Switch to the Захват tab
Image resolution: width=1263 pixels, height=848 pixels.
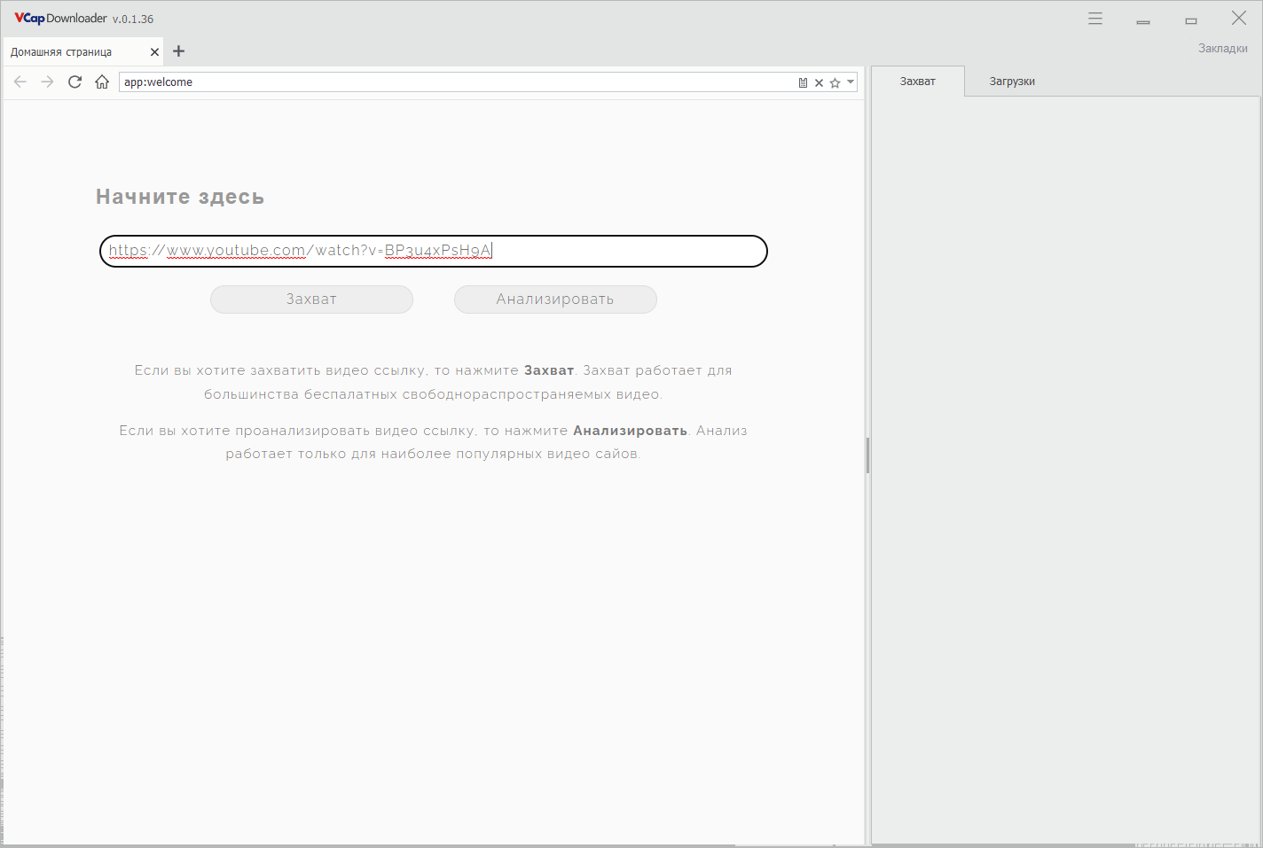click(917, 82)
